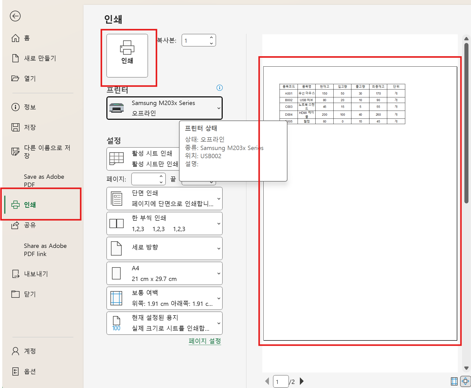This screenshot has height=388, width=471.
Task: Increase the 페이지 start page number
Action: pos(161,176)
